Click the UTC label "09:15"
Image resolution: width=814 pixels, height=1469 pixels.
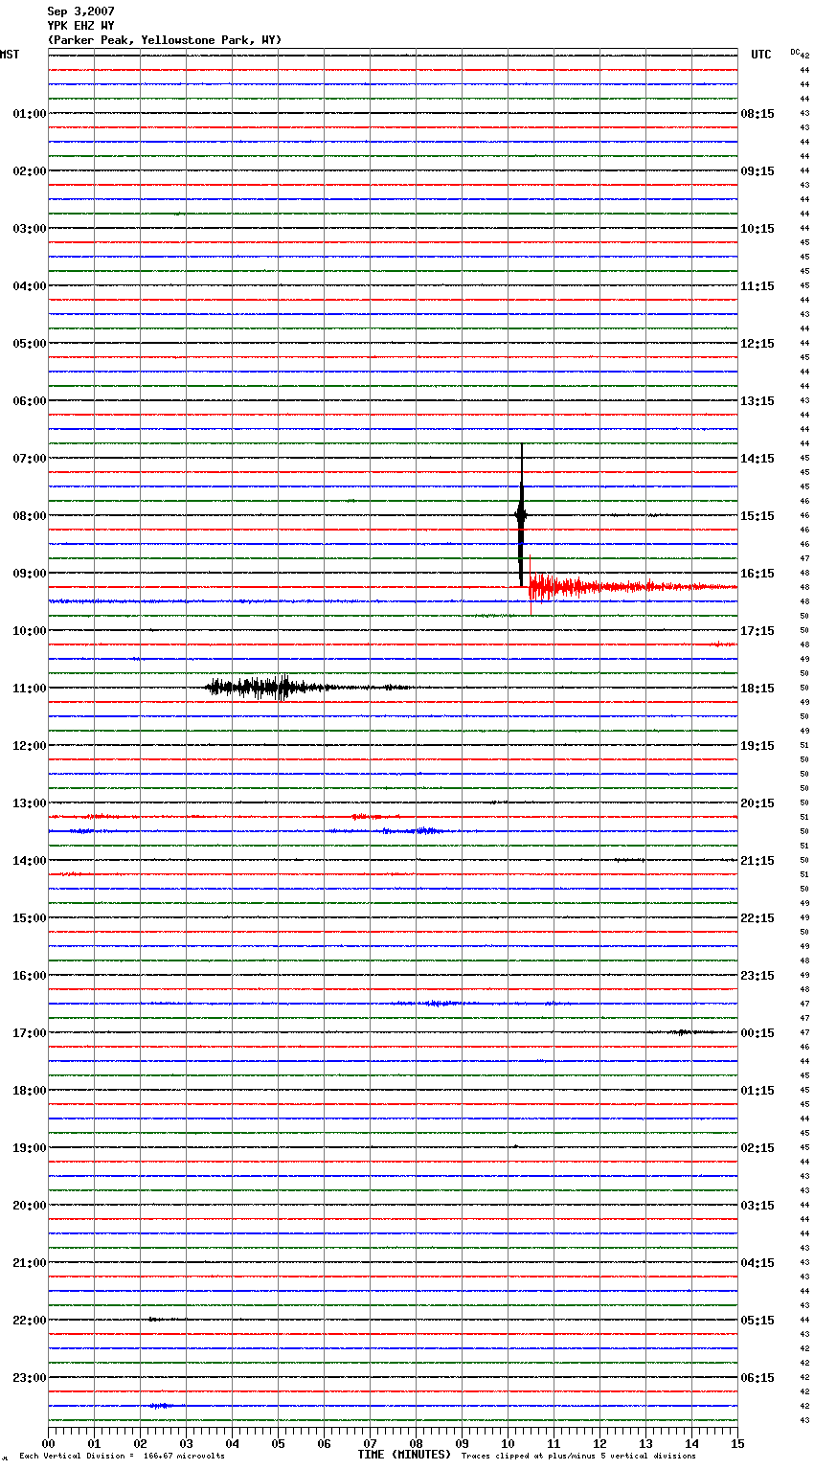point(757,171)
